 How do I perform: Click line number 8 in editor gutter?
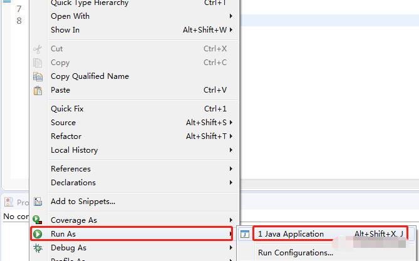[x=19, y=21]
